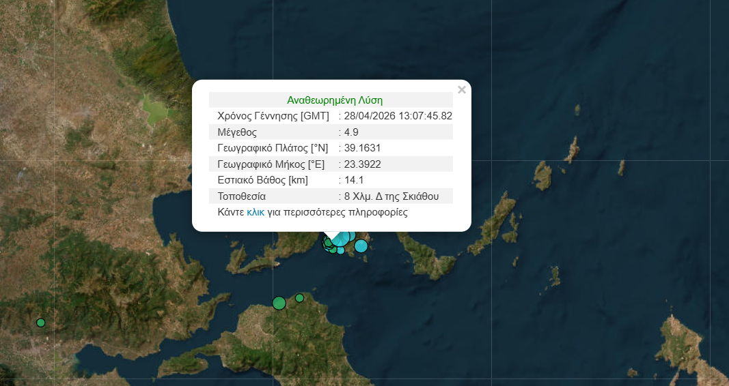
Task: Open the 'κλικ' link for more information
Action: 256,212
